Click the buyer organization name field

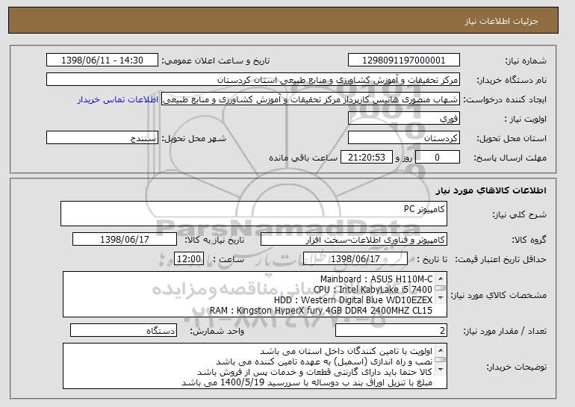(253, 80)
